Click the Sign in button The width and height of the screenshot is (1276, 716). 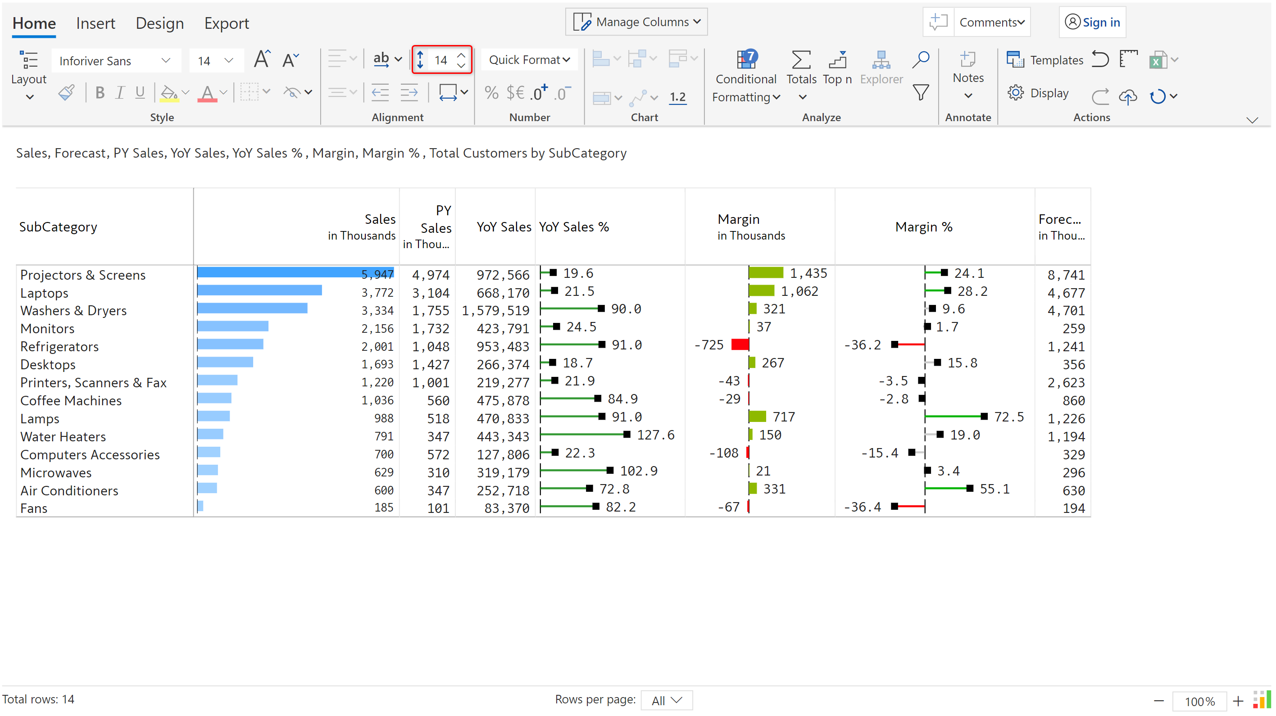point(1092,22)
